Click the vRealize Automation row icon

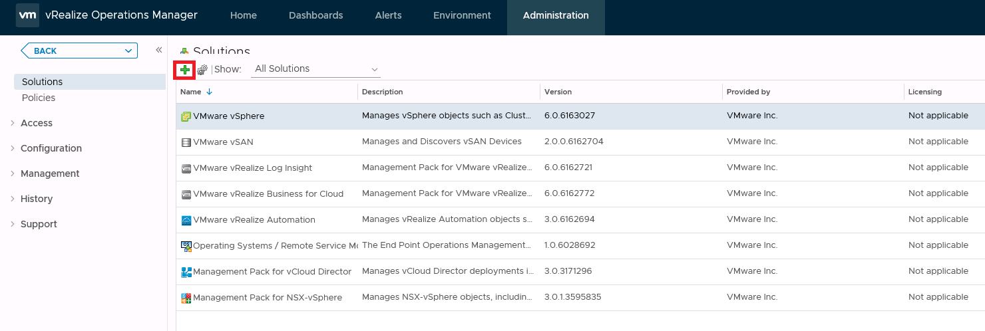[186, 220]
